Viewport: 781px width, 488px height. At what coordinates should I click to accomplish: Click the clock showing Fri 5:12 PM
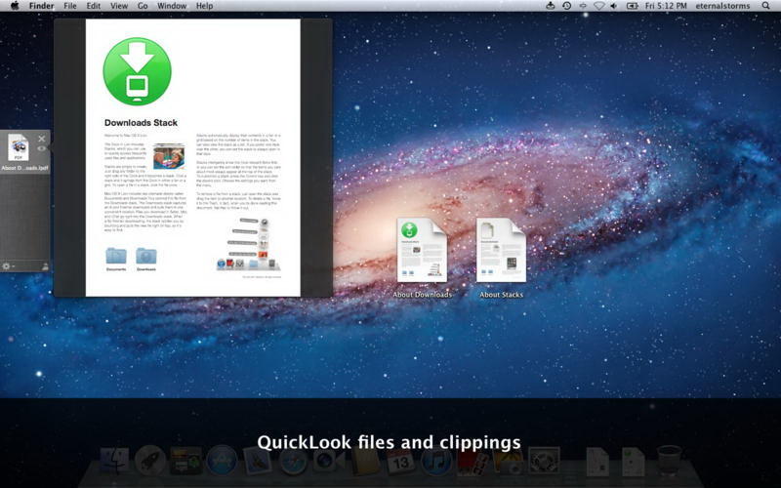[666, 6]
